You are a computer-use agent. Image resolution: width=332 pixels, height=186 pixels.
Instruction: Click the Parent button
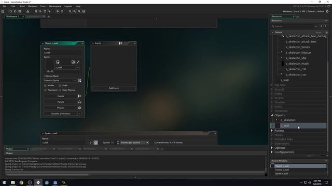(x=61, y=102)
